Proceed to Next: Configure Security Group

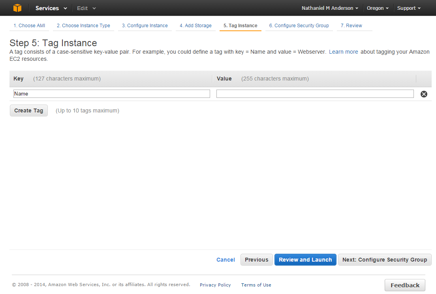[385, 260]
